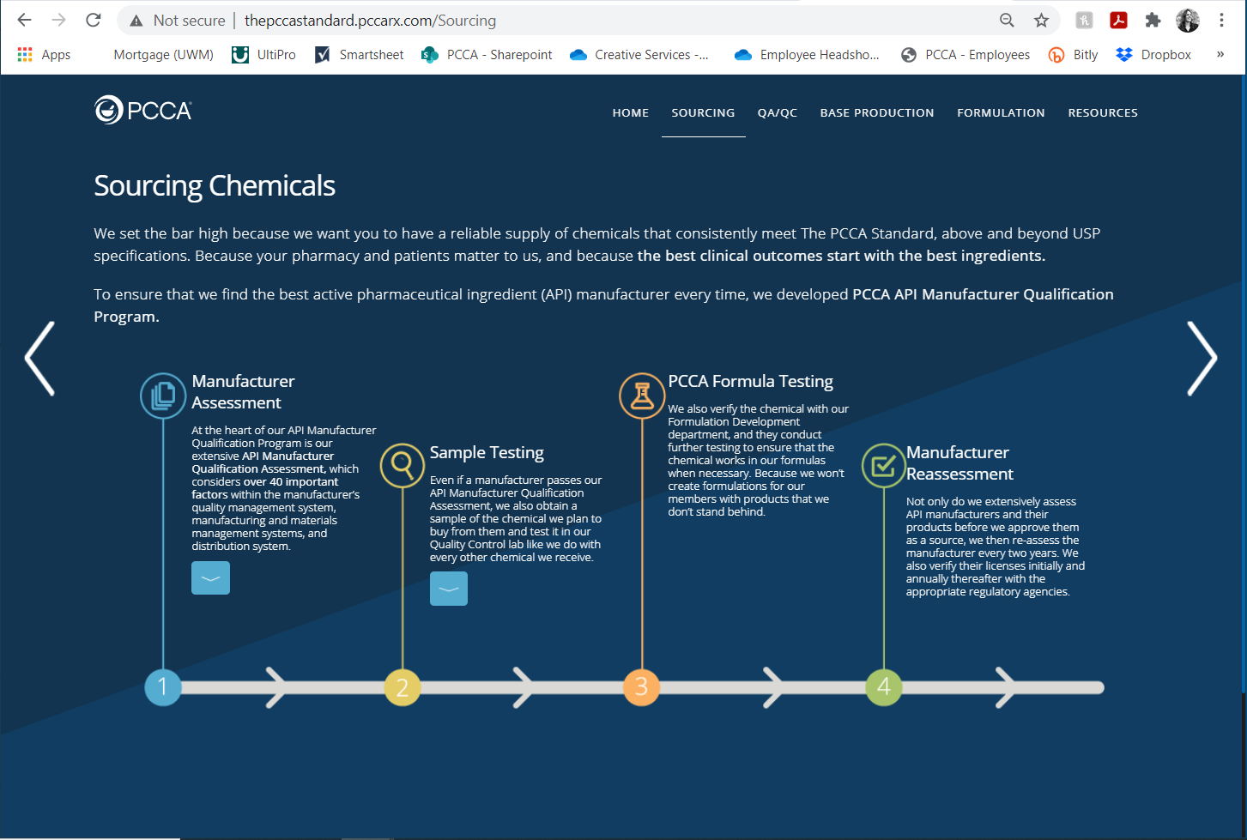Click the Manufacturer Assessment documents icon
This screenshot has height=840, width=1247.
click(x=163, y=396)
